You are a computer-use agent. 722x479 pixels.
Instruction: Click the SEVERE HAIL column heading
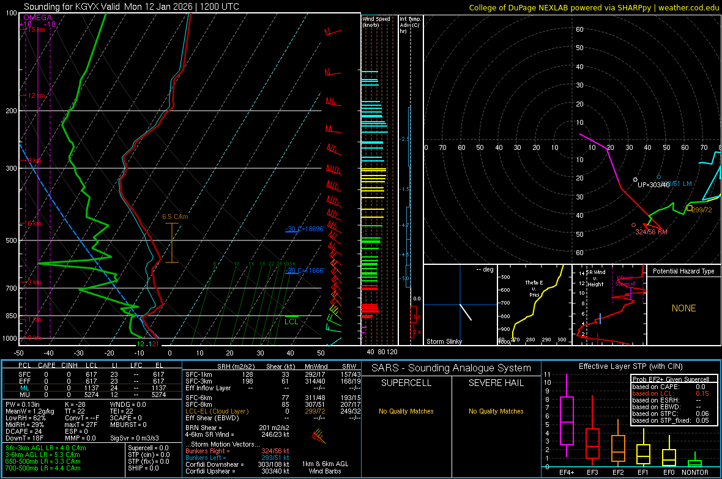(496, 383)
